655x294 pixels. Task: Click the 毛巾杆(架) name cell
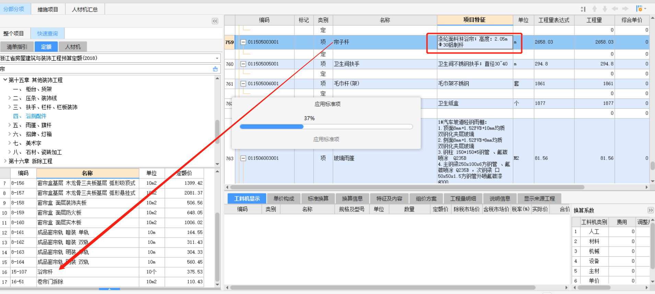pyautogui.click(x=385, y=84)
